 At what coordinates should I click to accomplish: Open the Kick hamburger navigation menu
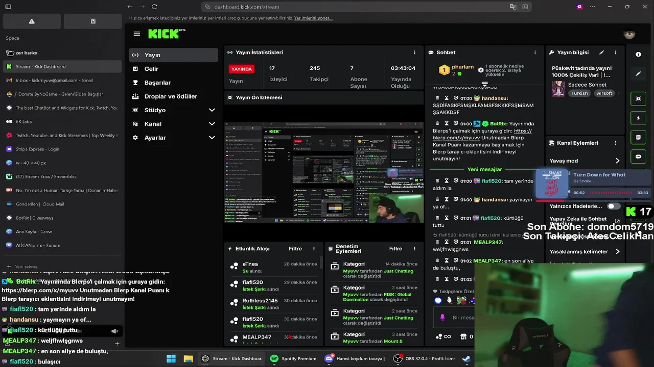[136, 34]
